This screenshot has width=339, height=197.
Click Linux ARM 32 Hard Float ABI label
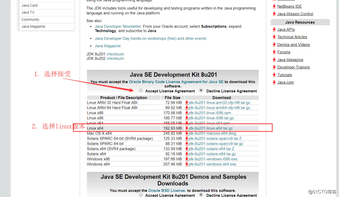112,103
